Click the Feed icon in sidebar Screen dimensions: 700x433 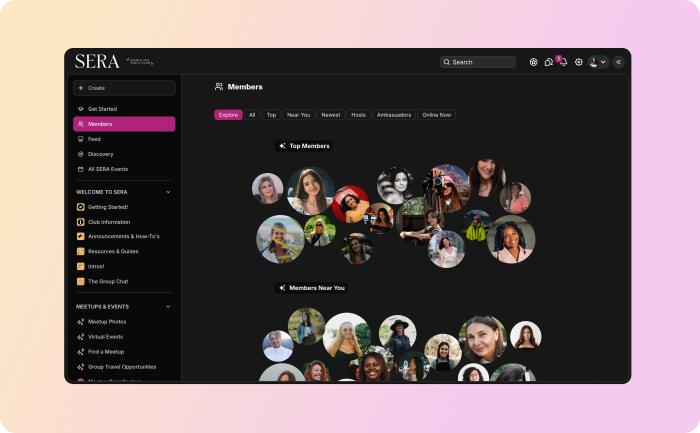point(80,139)
